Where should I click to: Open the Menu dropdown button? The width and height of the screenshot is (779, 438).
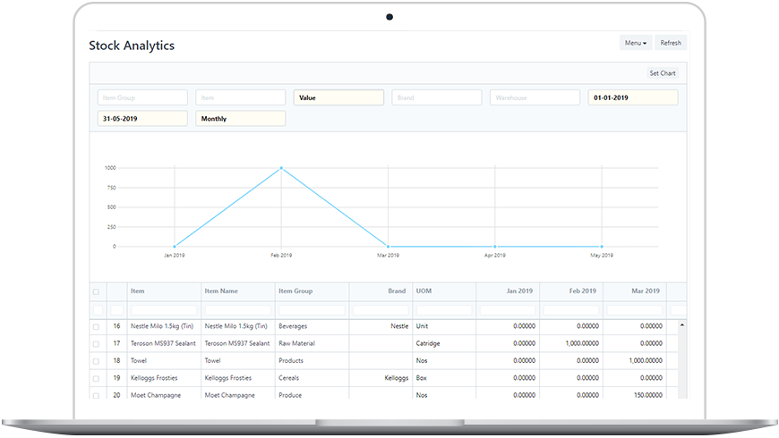636,43
